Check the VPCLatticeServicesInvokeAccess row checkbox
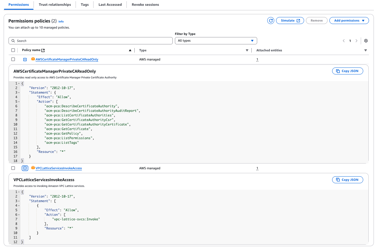Image resolution: width=376 pixels, height=248 pixels. pyautogui.click(x=13, y=168)
